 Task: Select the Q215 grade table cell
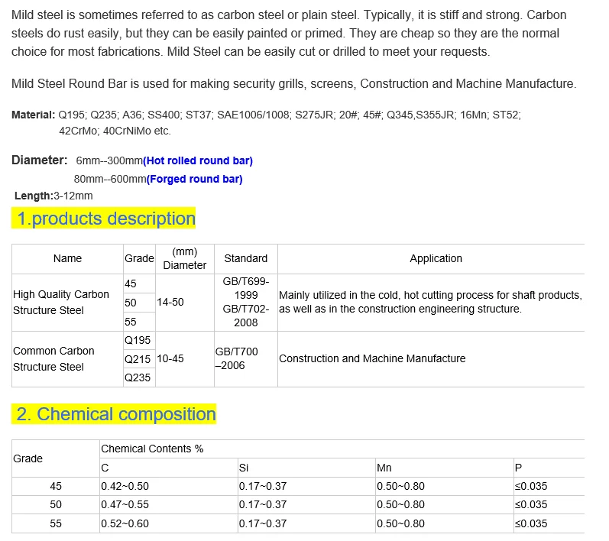point(138,359)
